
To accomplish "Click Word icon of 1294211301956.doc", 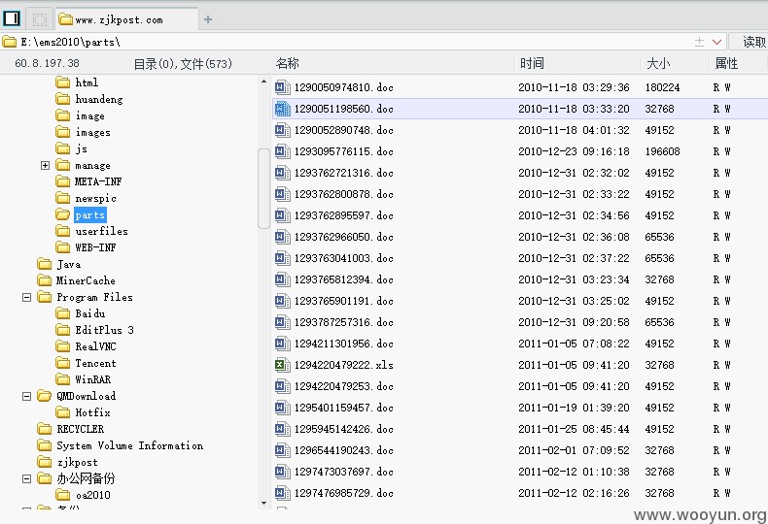I will (x=282, y=344).
